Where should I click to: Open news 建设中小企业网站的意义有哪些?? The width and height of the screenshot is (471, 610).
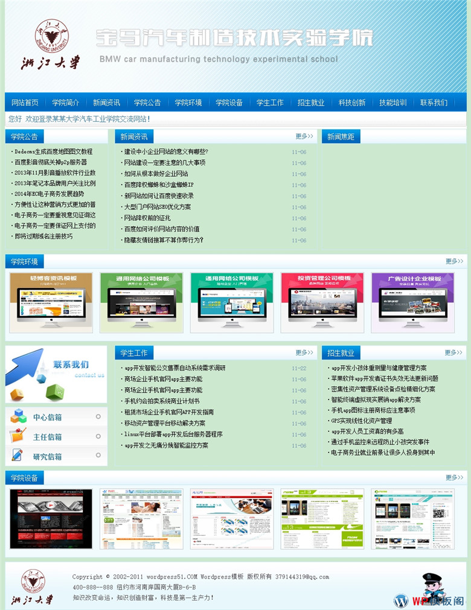(166, 151)
